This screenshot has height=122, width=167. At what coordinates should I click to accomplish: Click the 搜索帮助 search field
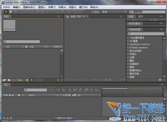[x=147, y=12]
